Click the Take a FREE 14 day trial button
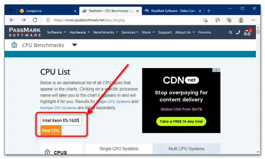Screen dimensions: 265x159 point(181,121)
